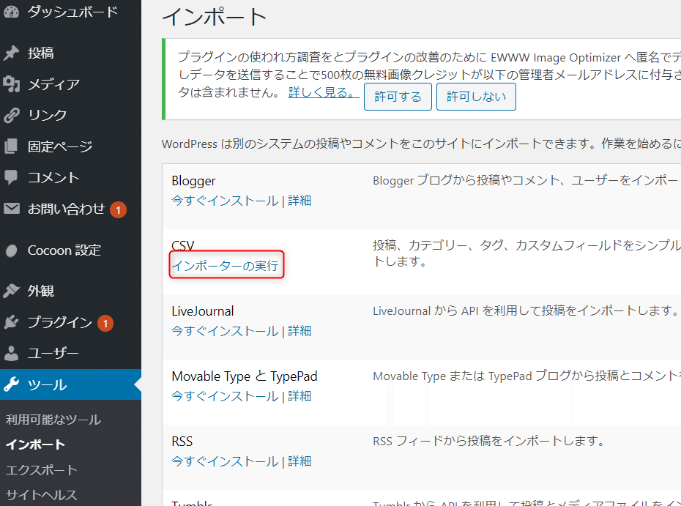Click the プラグイン update count badge
This screenshot has height=506, width=681.
(x=105, y=323)
